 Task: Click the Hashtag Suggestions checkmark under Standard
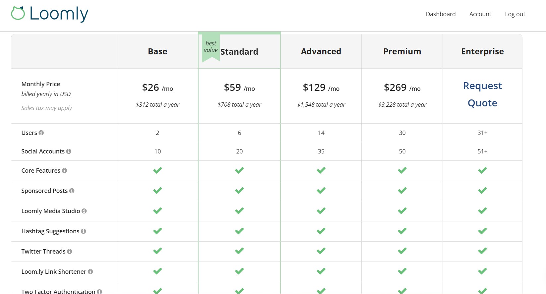pos(239,231)
